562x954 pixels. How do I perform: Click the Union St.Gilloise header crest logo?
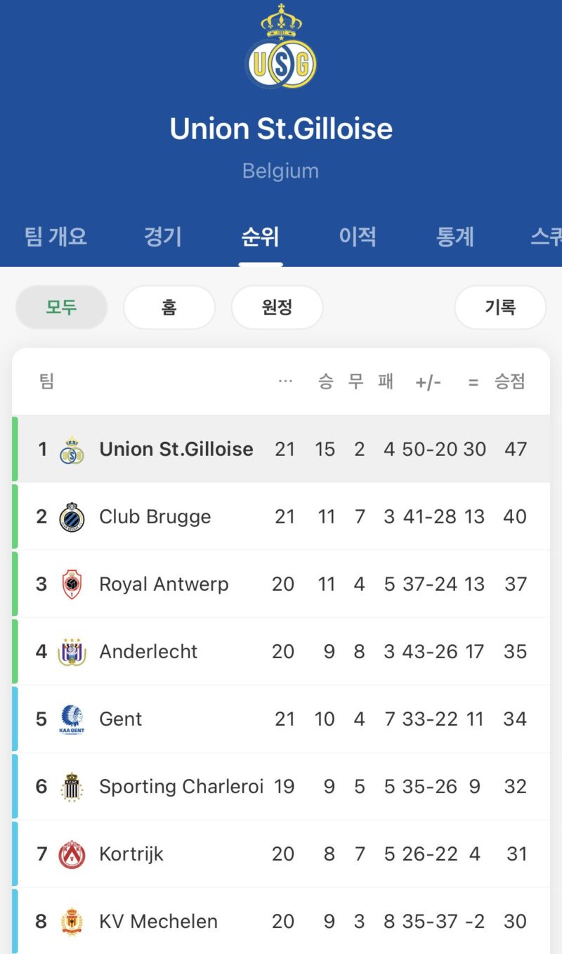[x=281, y=48]
